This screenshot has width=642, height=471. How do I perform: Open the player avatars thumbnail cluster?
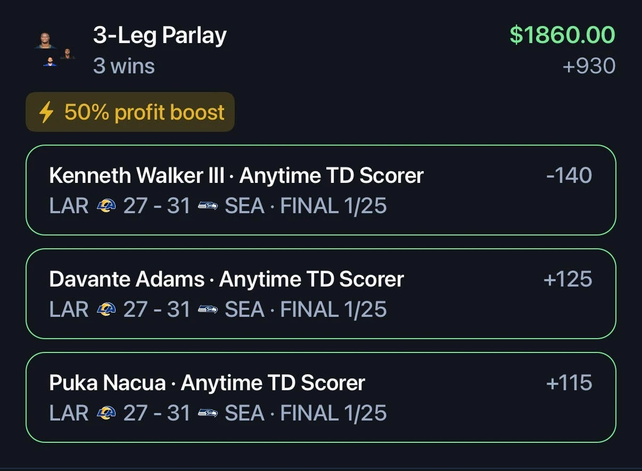(x=55, y=49)
